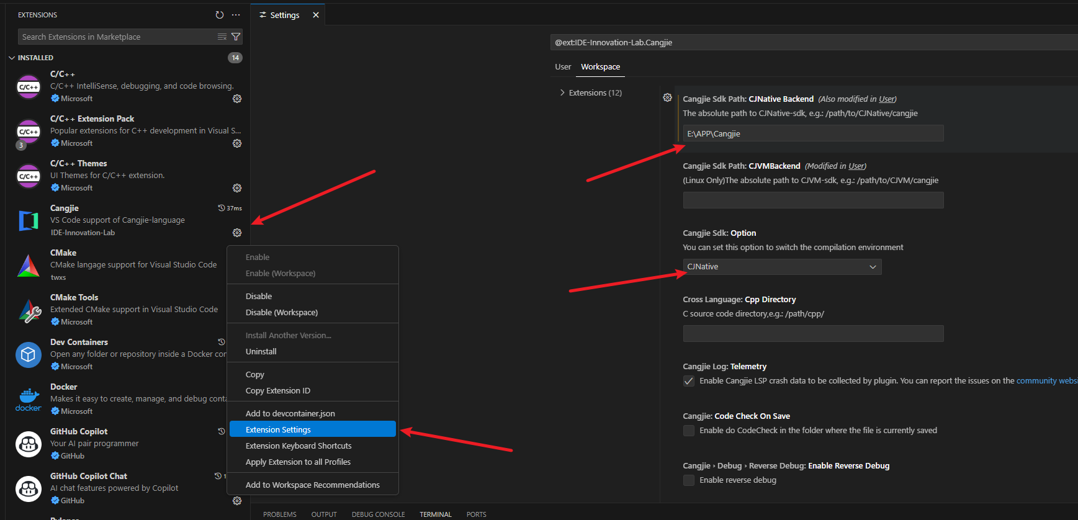Choose Apply Extension to all Profiles

(313, 462)
